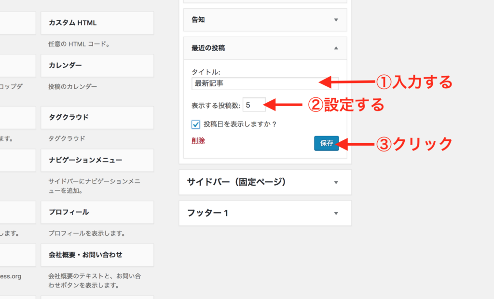Toggle the 投稿日を表示しますか checkbox
The height and width of the screenshot is (299, 494).
pos(196,124)
